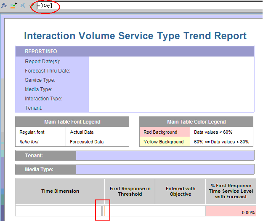
Task: Cancel formula with the X icon
Action: 22,5
